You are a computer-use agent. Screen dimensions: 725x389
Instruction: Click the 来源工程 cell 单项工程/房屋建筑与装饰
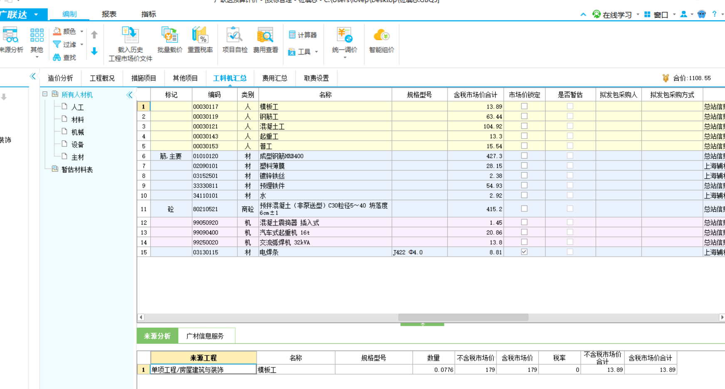(x=203, y=369)
